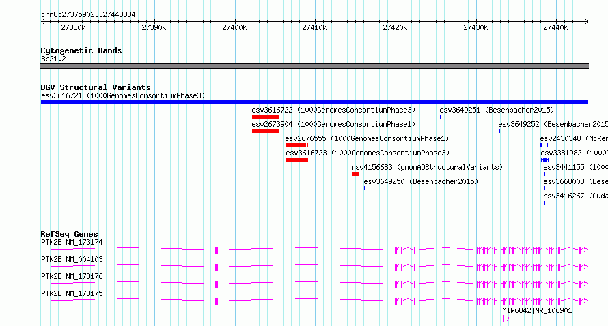
Task: Click the first exon block of NM_173175
Action: click(217, 301)
